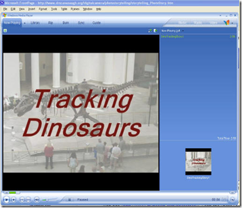Switch to the Burn tab
The width and height of the screenshot is (242, 208).
coord(66,23)
